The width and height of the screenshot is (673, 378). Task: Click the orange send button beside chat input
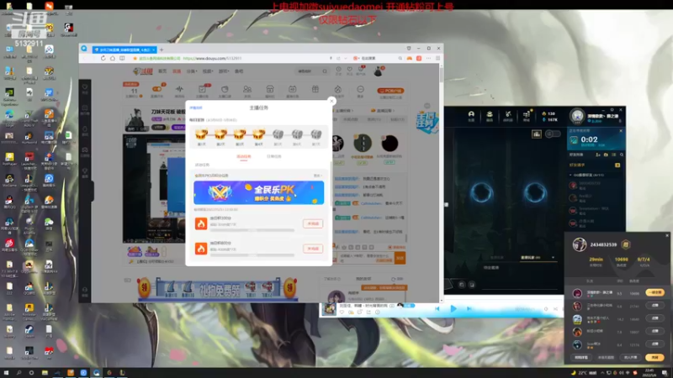coord(400,258)
